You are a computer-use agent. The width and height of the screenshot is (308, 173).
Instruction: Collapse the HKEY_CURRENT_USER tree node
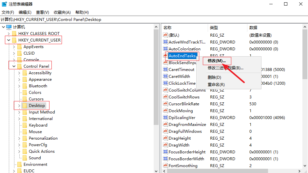9,40
